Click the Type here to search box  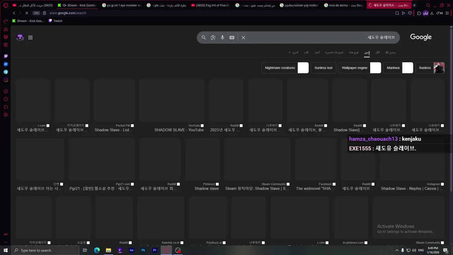click(x=45, y=250)
